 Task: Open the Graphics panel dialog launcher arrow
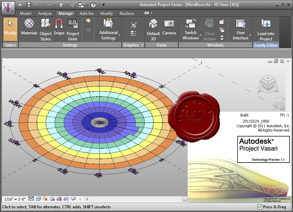[142, 45]
